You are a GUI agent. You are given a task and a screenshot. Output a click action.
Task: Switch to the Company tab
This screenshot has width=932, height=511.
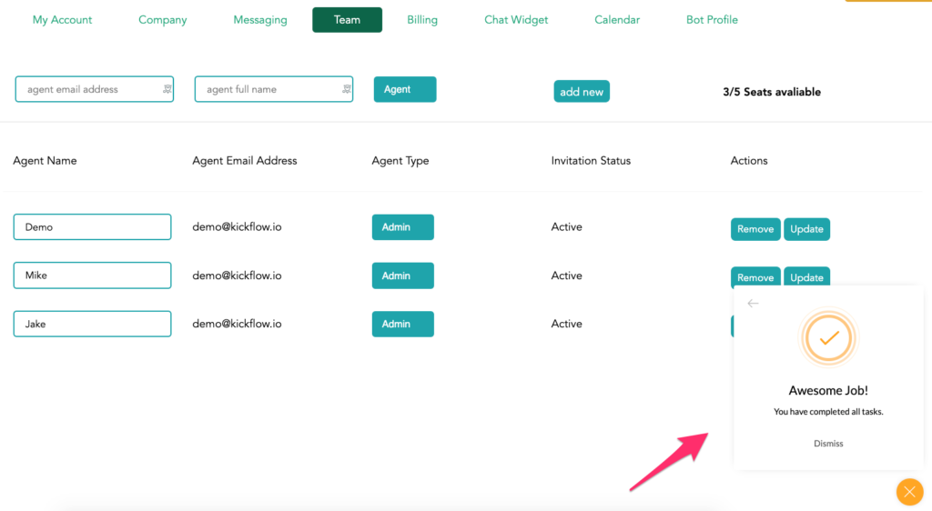(x=162, y=20)
